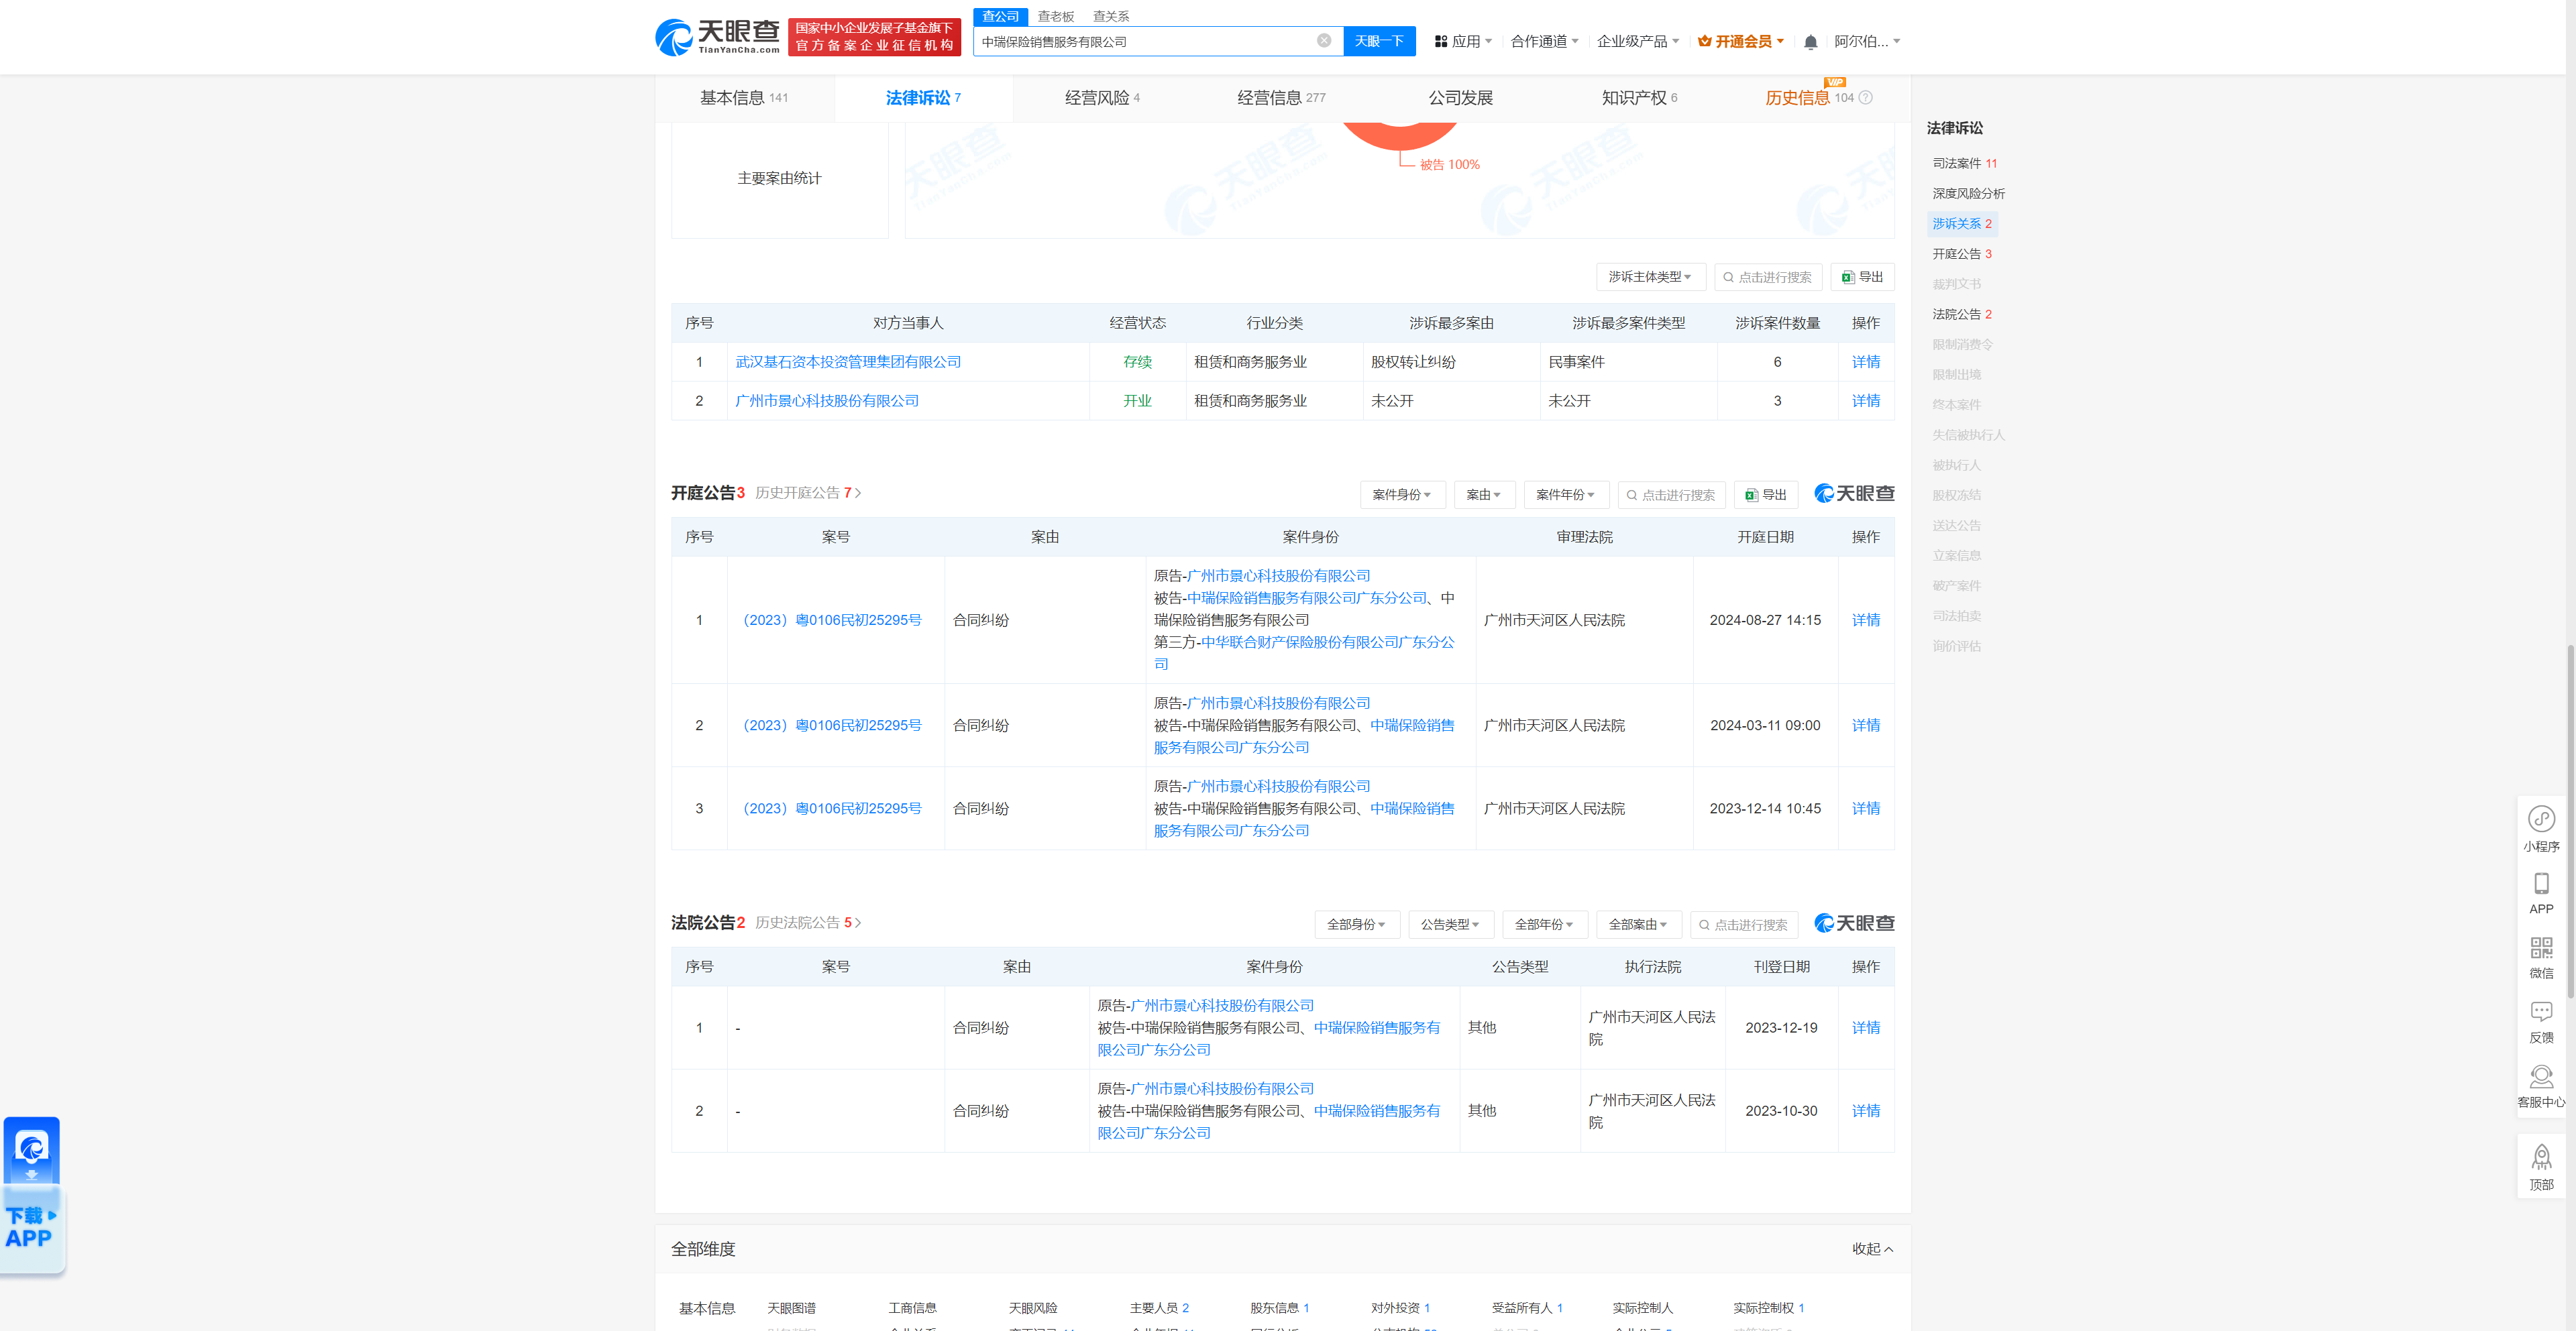View 详情 for hearing dated 2024-08-27
The image size is (2576, 1331).
tap(1865, 620)
